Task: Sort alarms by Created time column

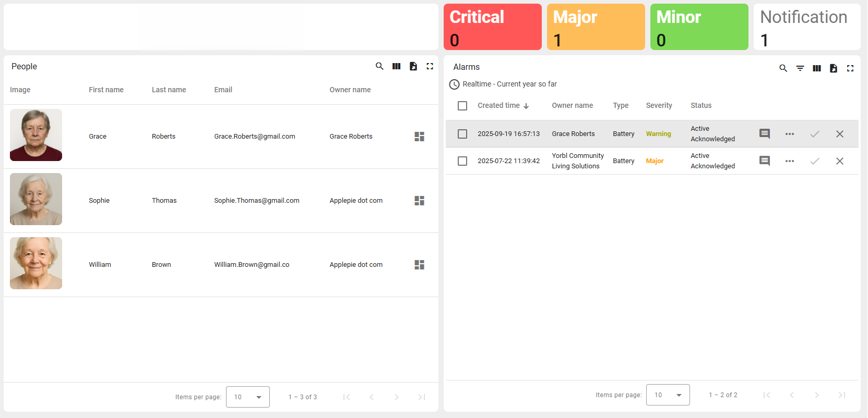Action: tap(498, 106)
